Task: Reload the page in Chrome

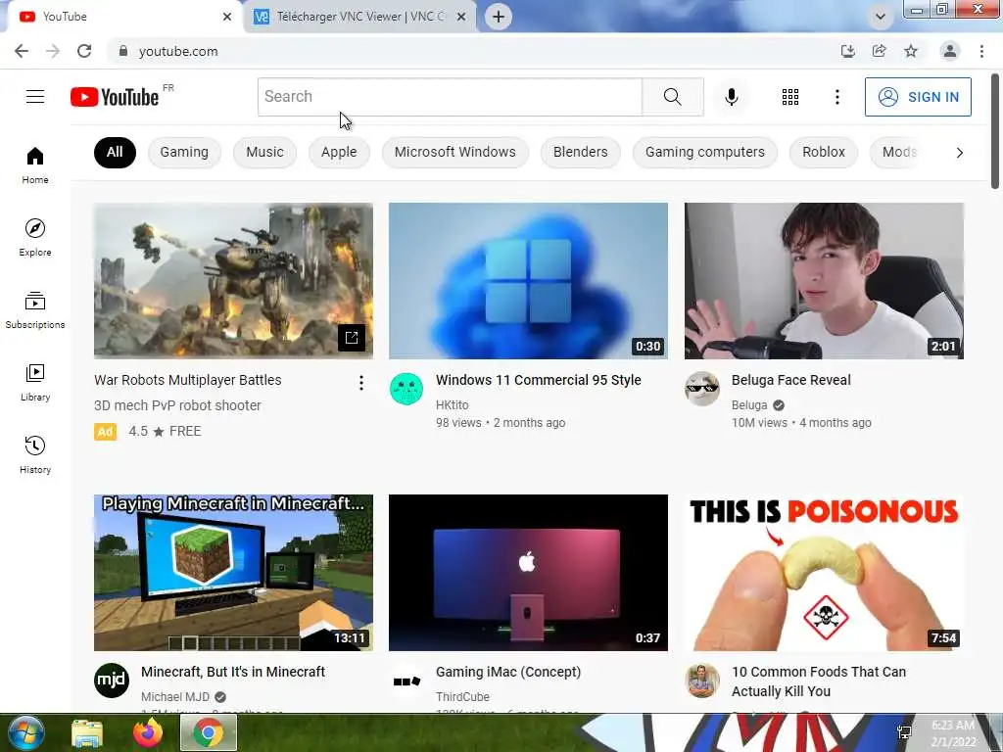Action: (84, 51)
